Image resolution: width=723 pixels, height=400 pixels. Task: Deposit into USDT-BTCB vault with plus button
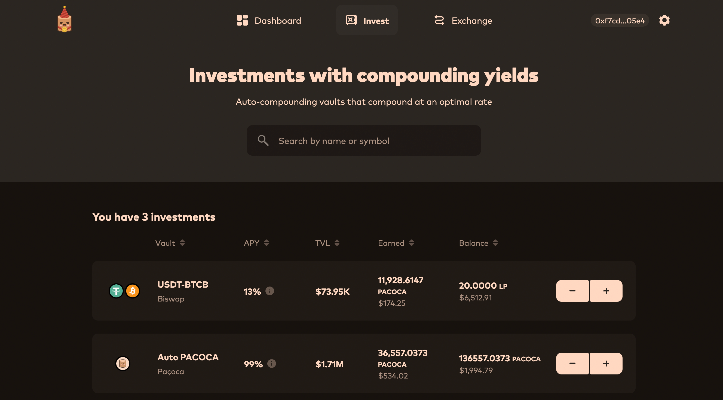pos(606,291)
